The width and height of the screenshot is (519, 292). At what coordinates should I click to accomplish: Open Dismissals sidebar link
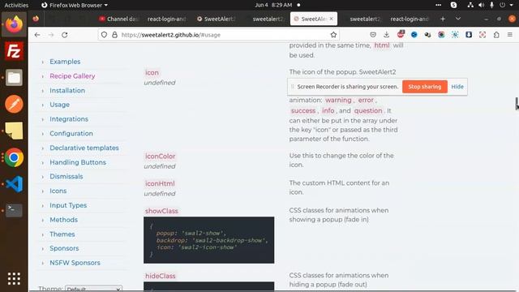66,177
